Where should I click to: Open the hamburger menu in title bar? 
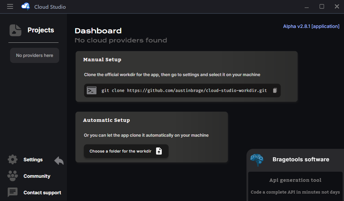tap(10, 7)
